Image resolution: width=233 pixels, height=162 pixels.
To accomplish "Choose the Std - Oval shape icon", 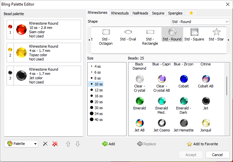I will [128, 32].
